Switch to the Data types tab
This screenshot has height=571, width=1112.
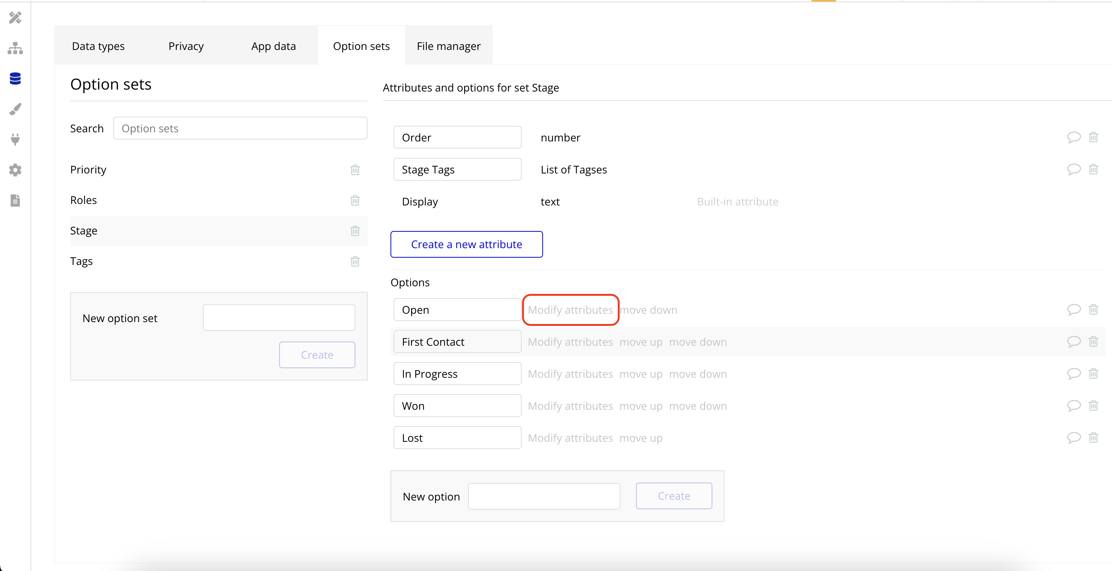point(98,46)
